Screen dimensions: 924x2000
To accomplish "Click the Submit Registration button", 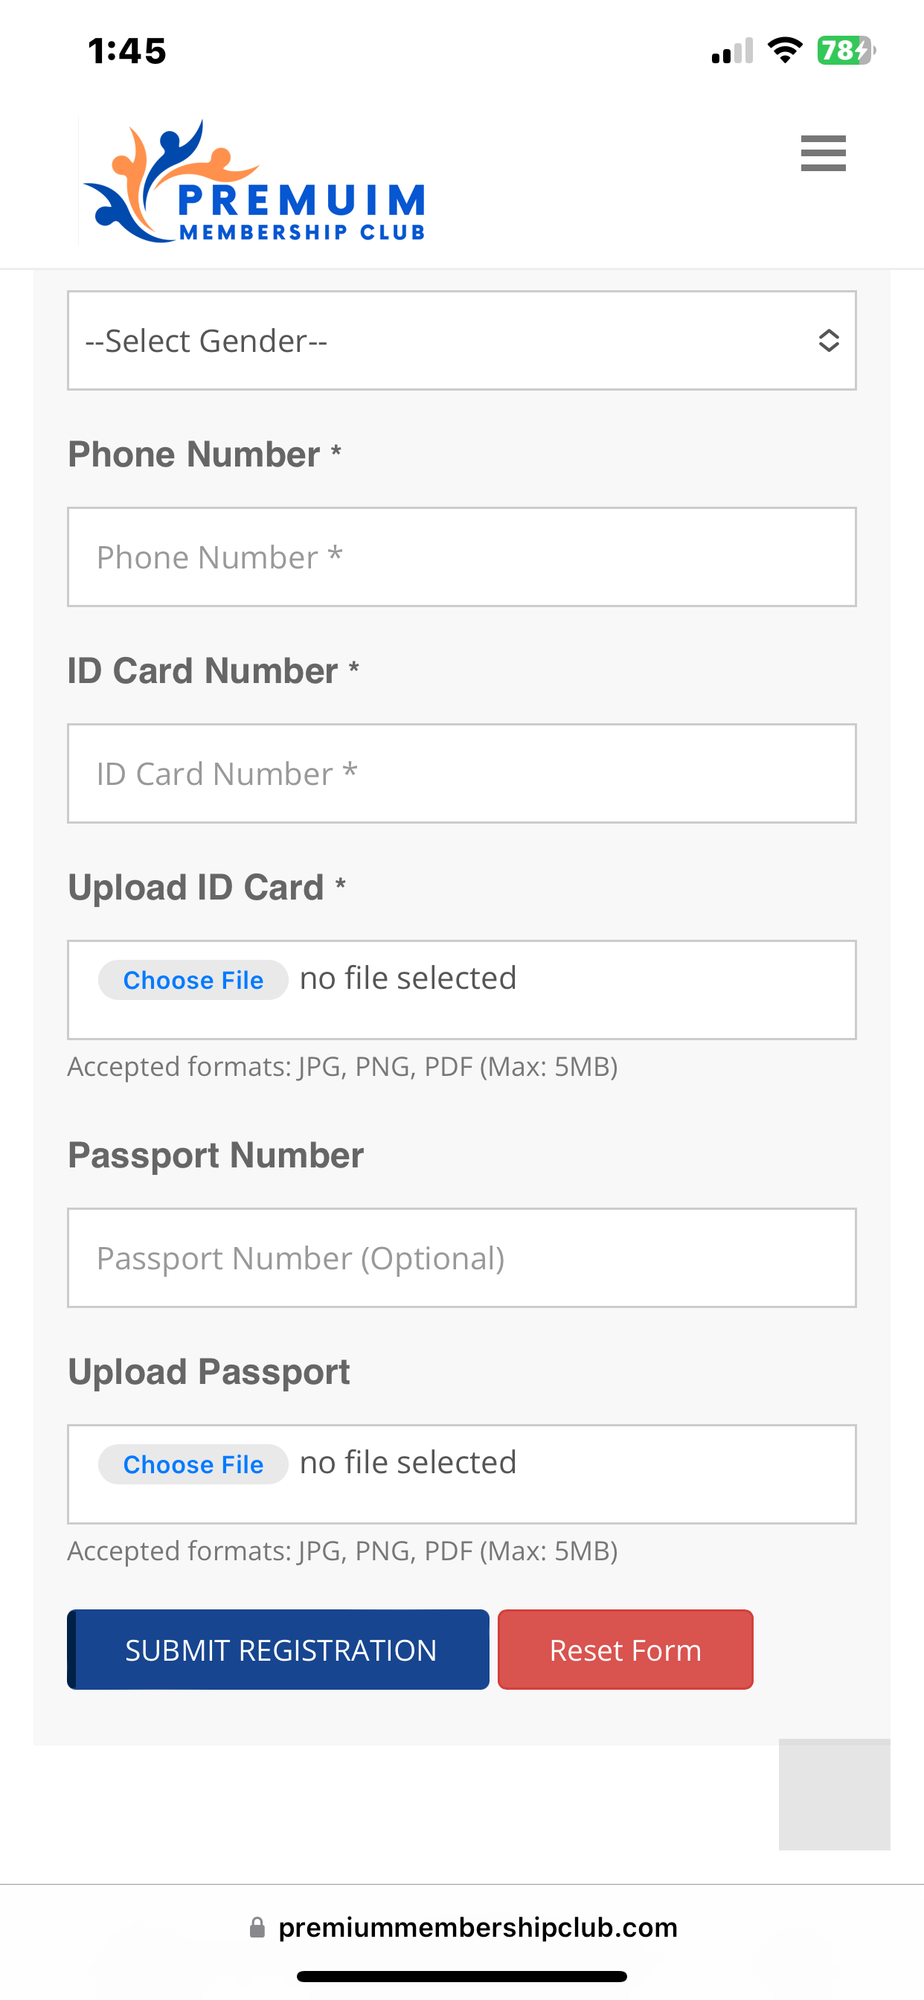I will coord(278,1649).
